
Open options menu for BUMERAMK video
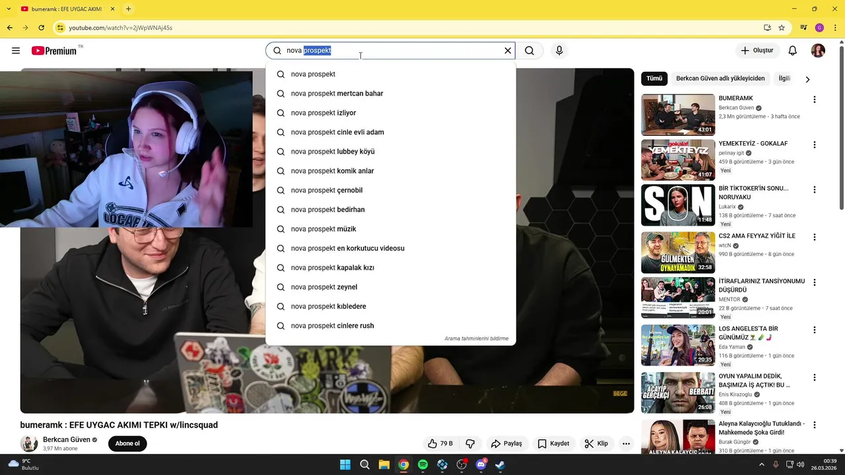pyautogui.click(x=815, y=100)
